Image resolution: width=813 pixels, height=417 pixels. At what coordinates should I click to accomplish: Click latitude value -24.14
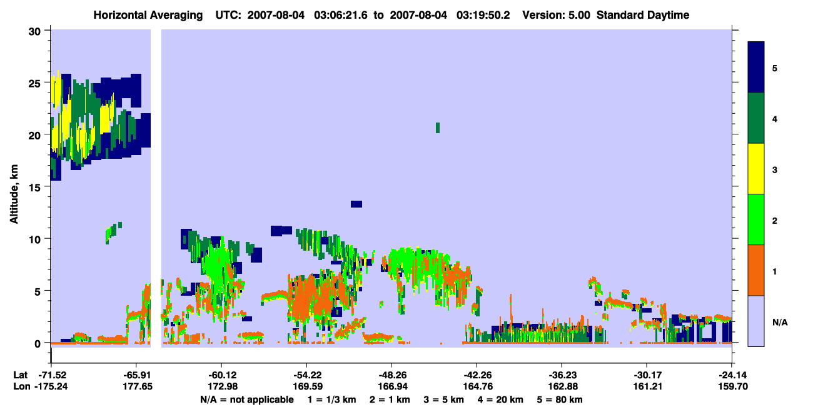point(732,375)
